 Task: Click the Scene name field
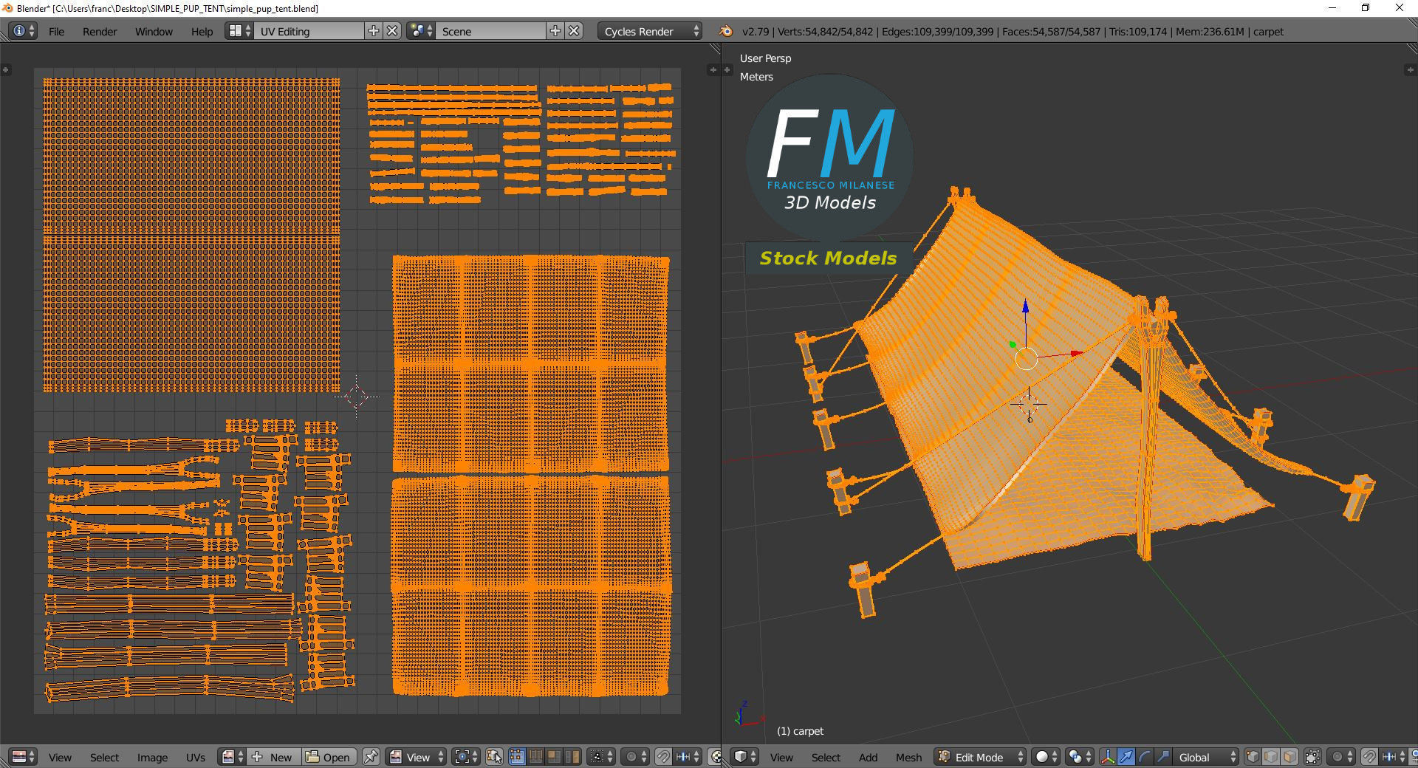pos(491,31)
